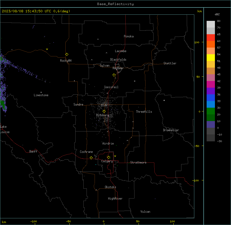This screenshot has height=225, width=231.
Task: Click the Sylvan label on map
Action: click(x=105, y=65)
